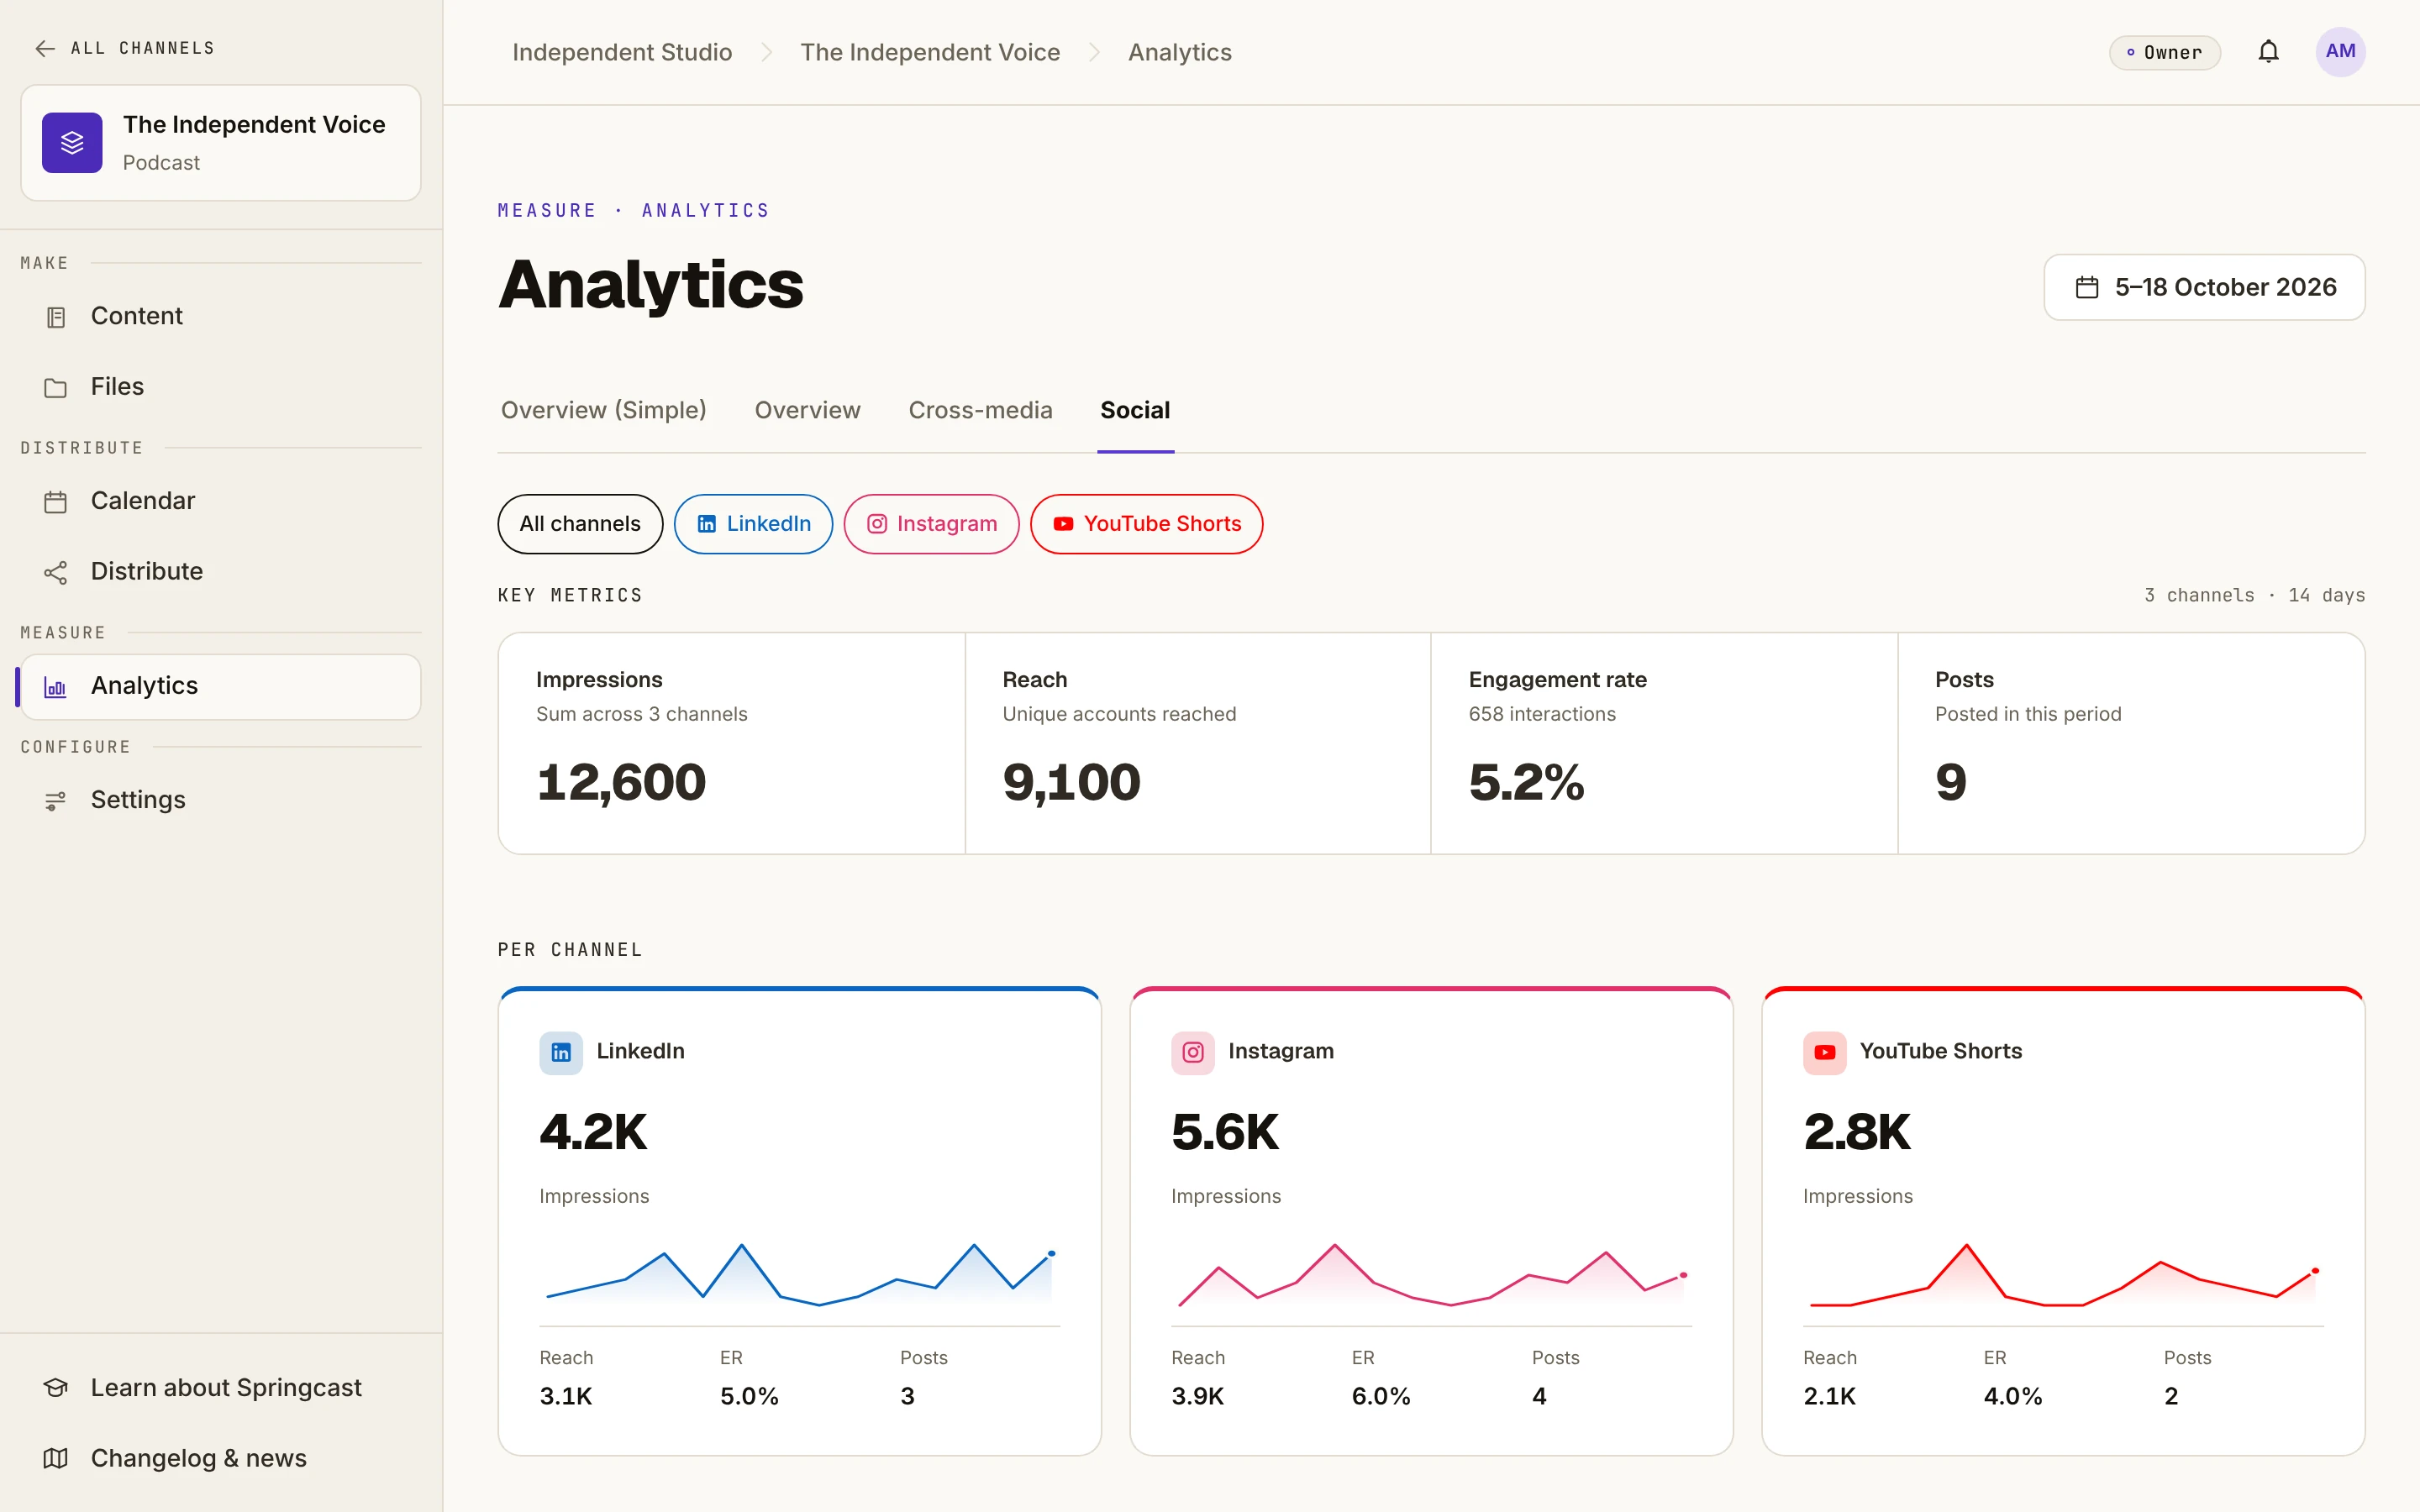Click the 3 channels · 14 days label
This screenshot has height=1512, width=2420.
(2254, 595)
